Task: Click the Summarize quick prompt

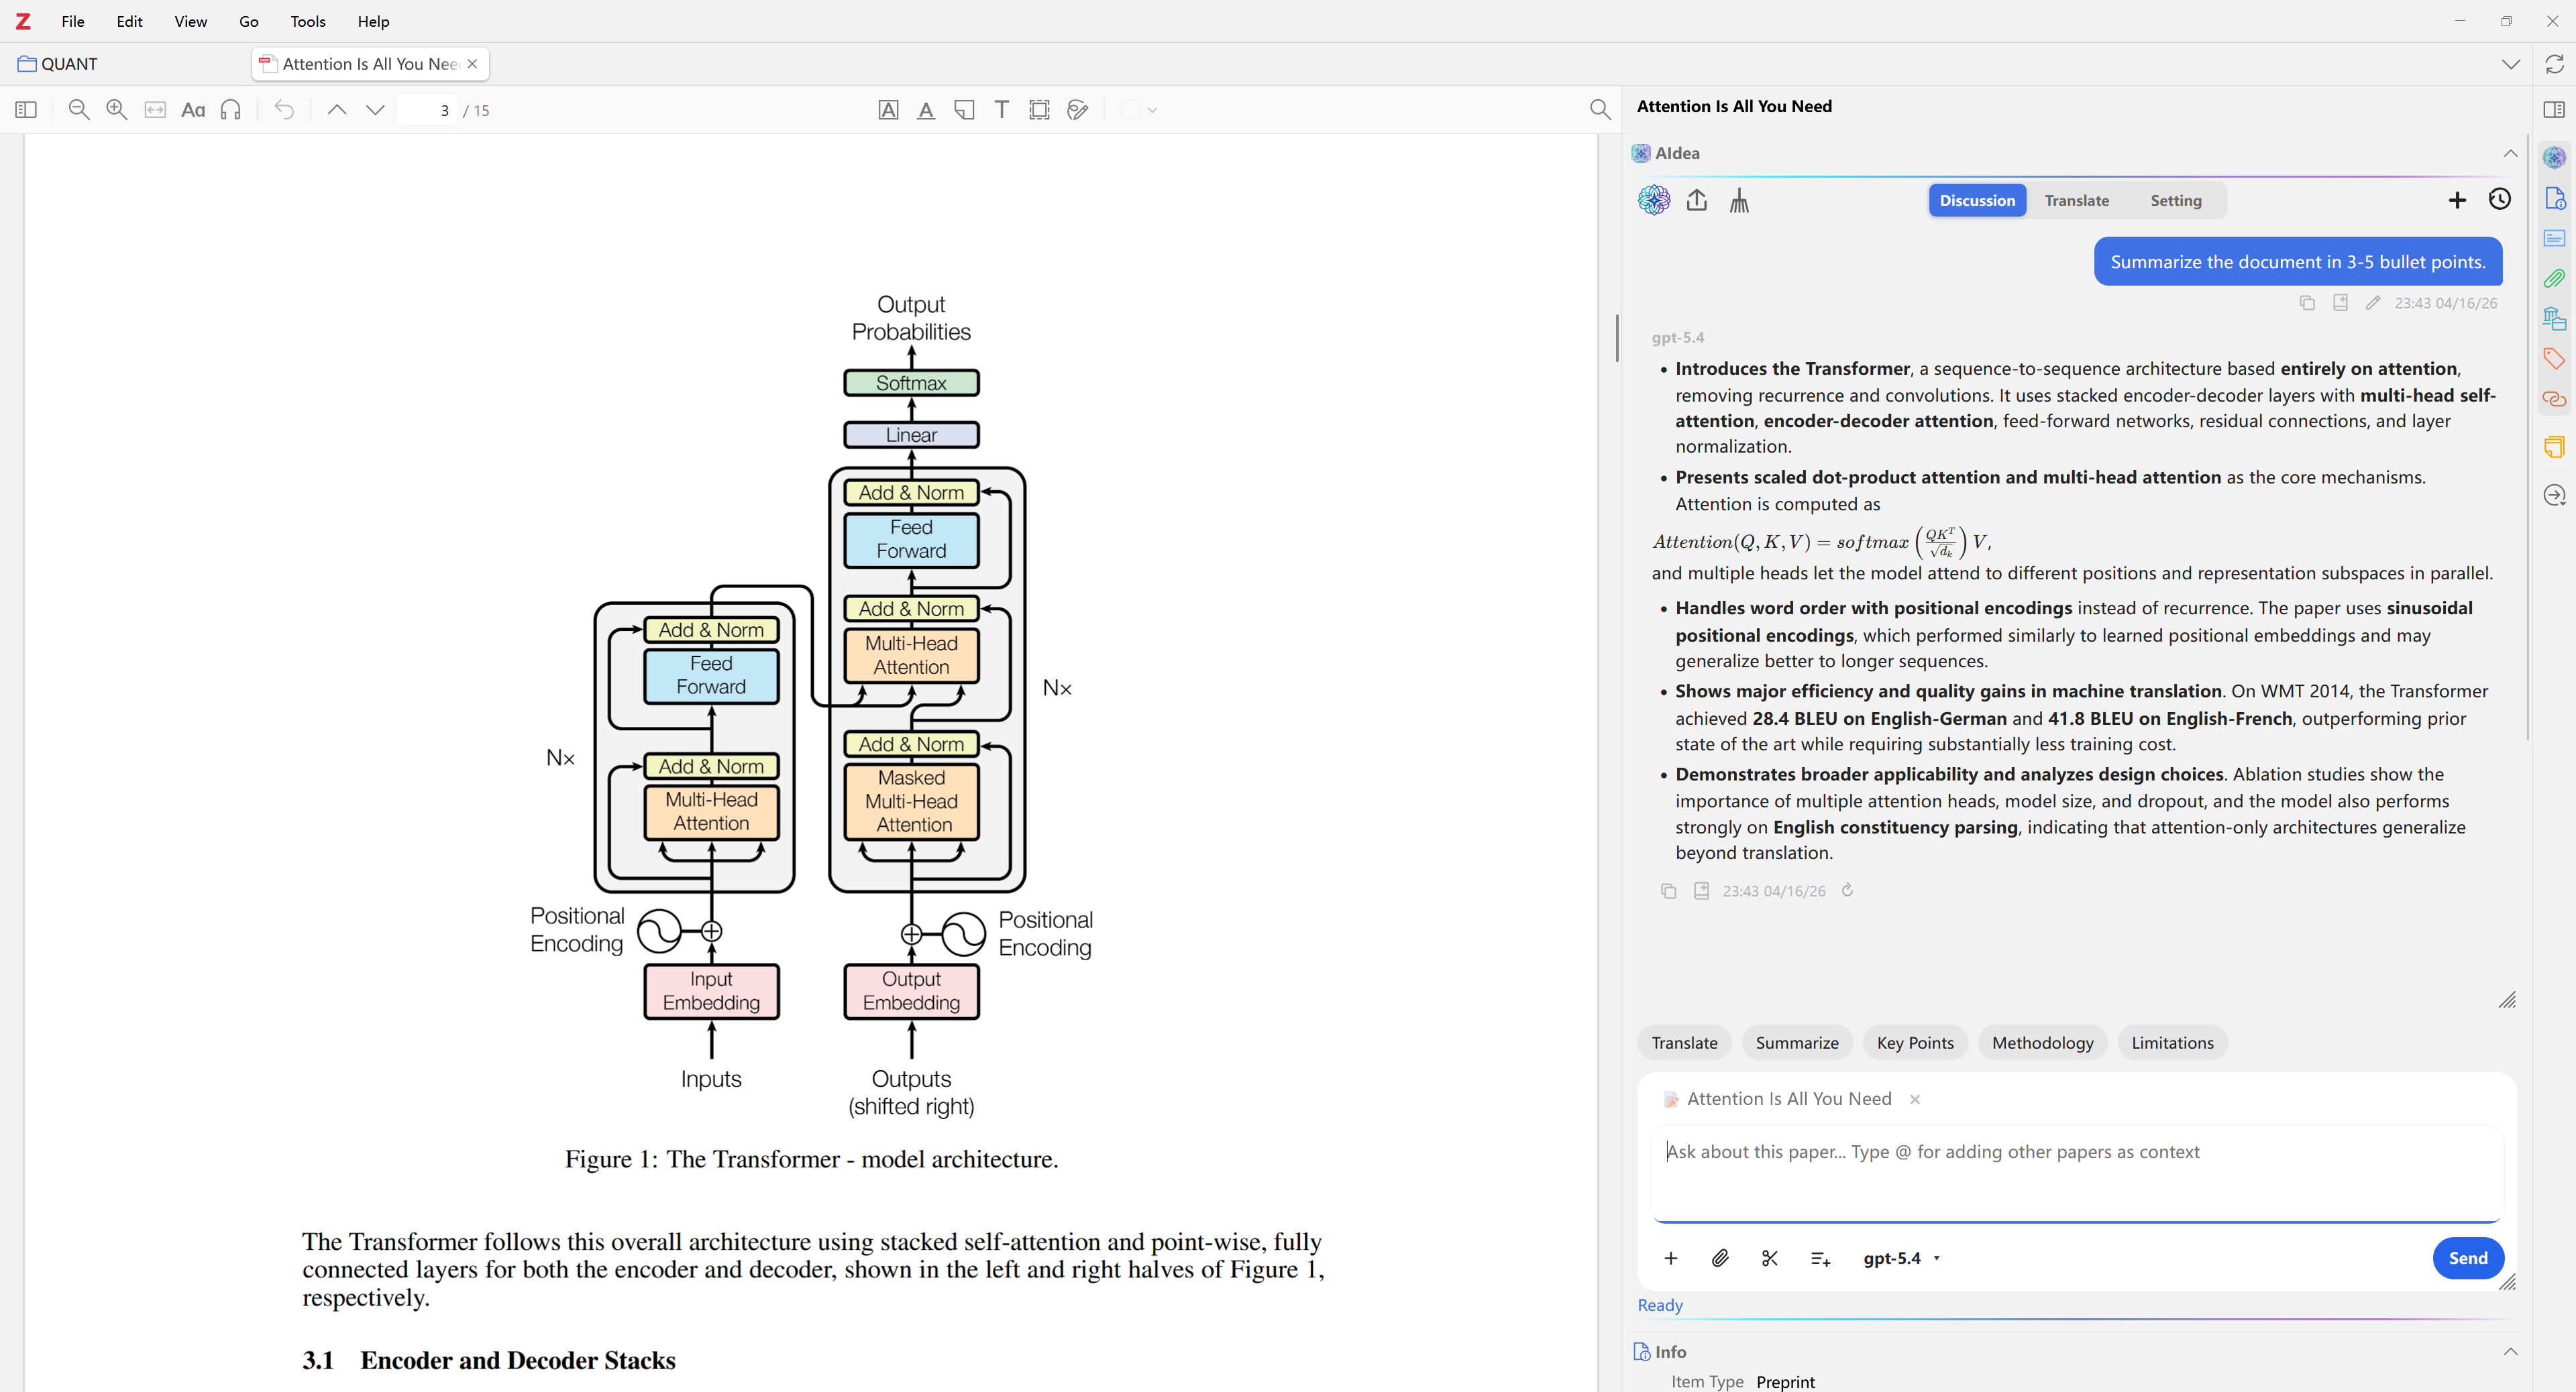Action: pyautogui.click(x=1797, y=1042)
